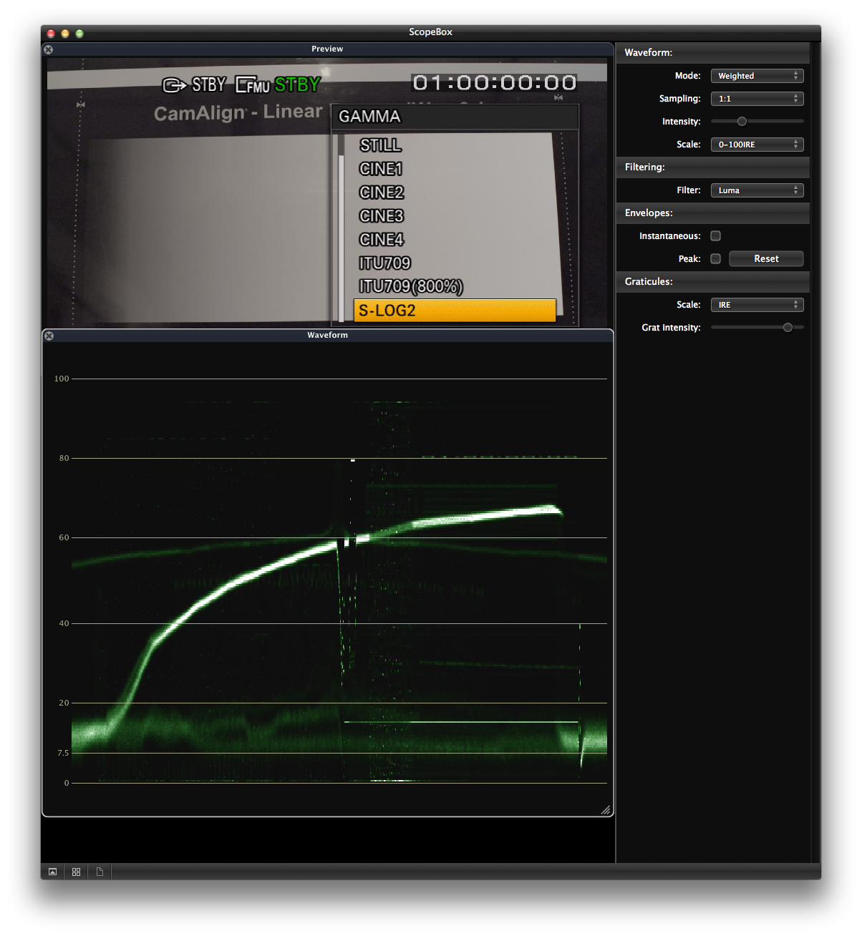Open the Waveform Scale dropdown 0-100IRE
Image resolution: width=862 pixels, height=936 pixels.
[x=757, y=145]
